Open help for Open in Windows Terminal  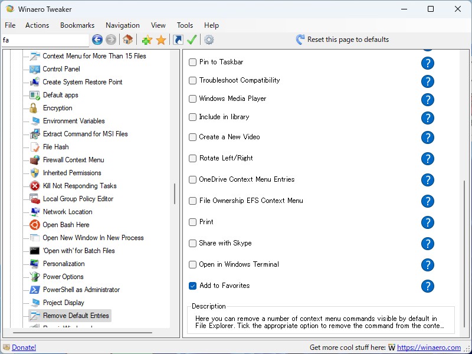pos(427,265)
